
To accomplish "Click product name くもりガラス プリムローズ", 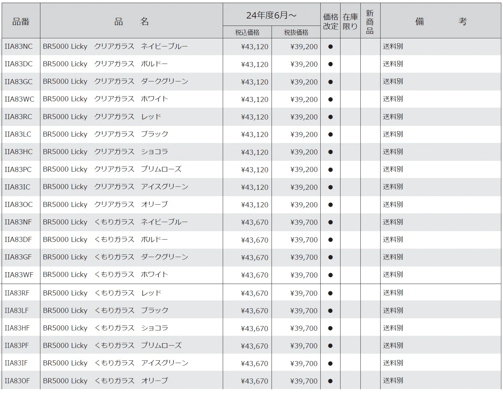I will [137, 345].
